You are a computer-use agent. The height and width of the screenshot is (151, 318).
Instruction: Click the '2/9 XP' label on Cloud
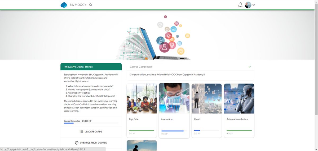tap(197, 134)
